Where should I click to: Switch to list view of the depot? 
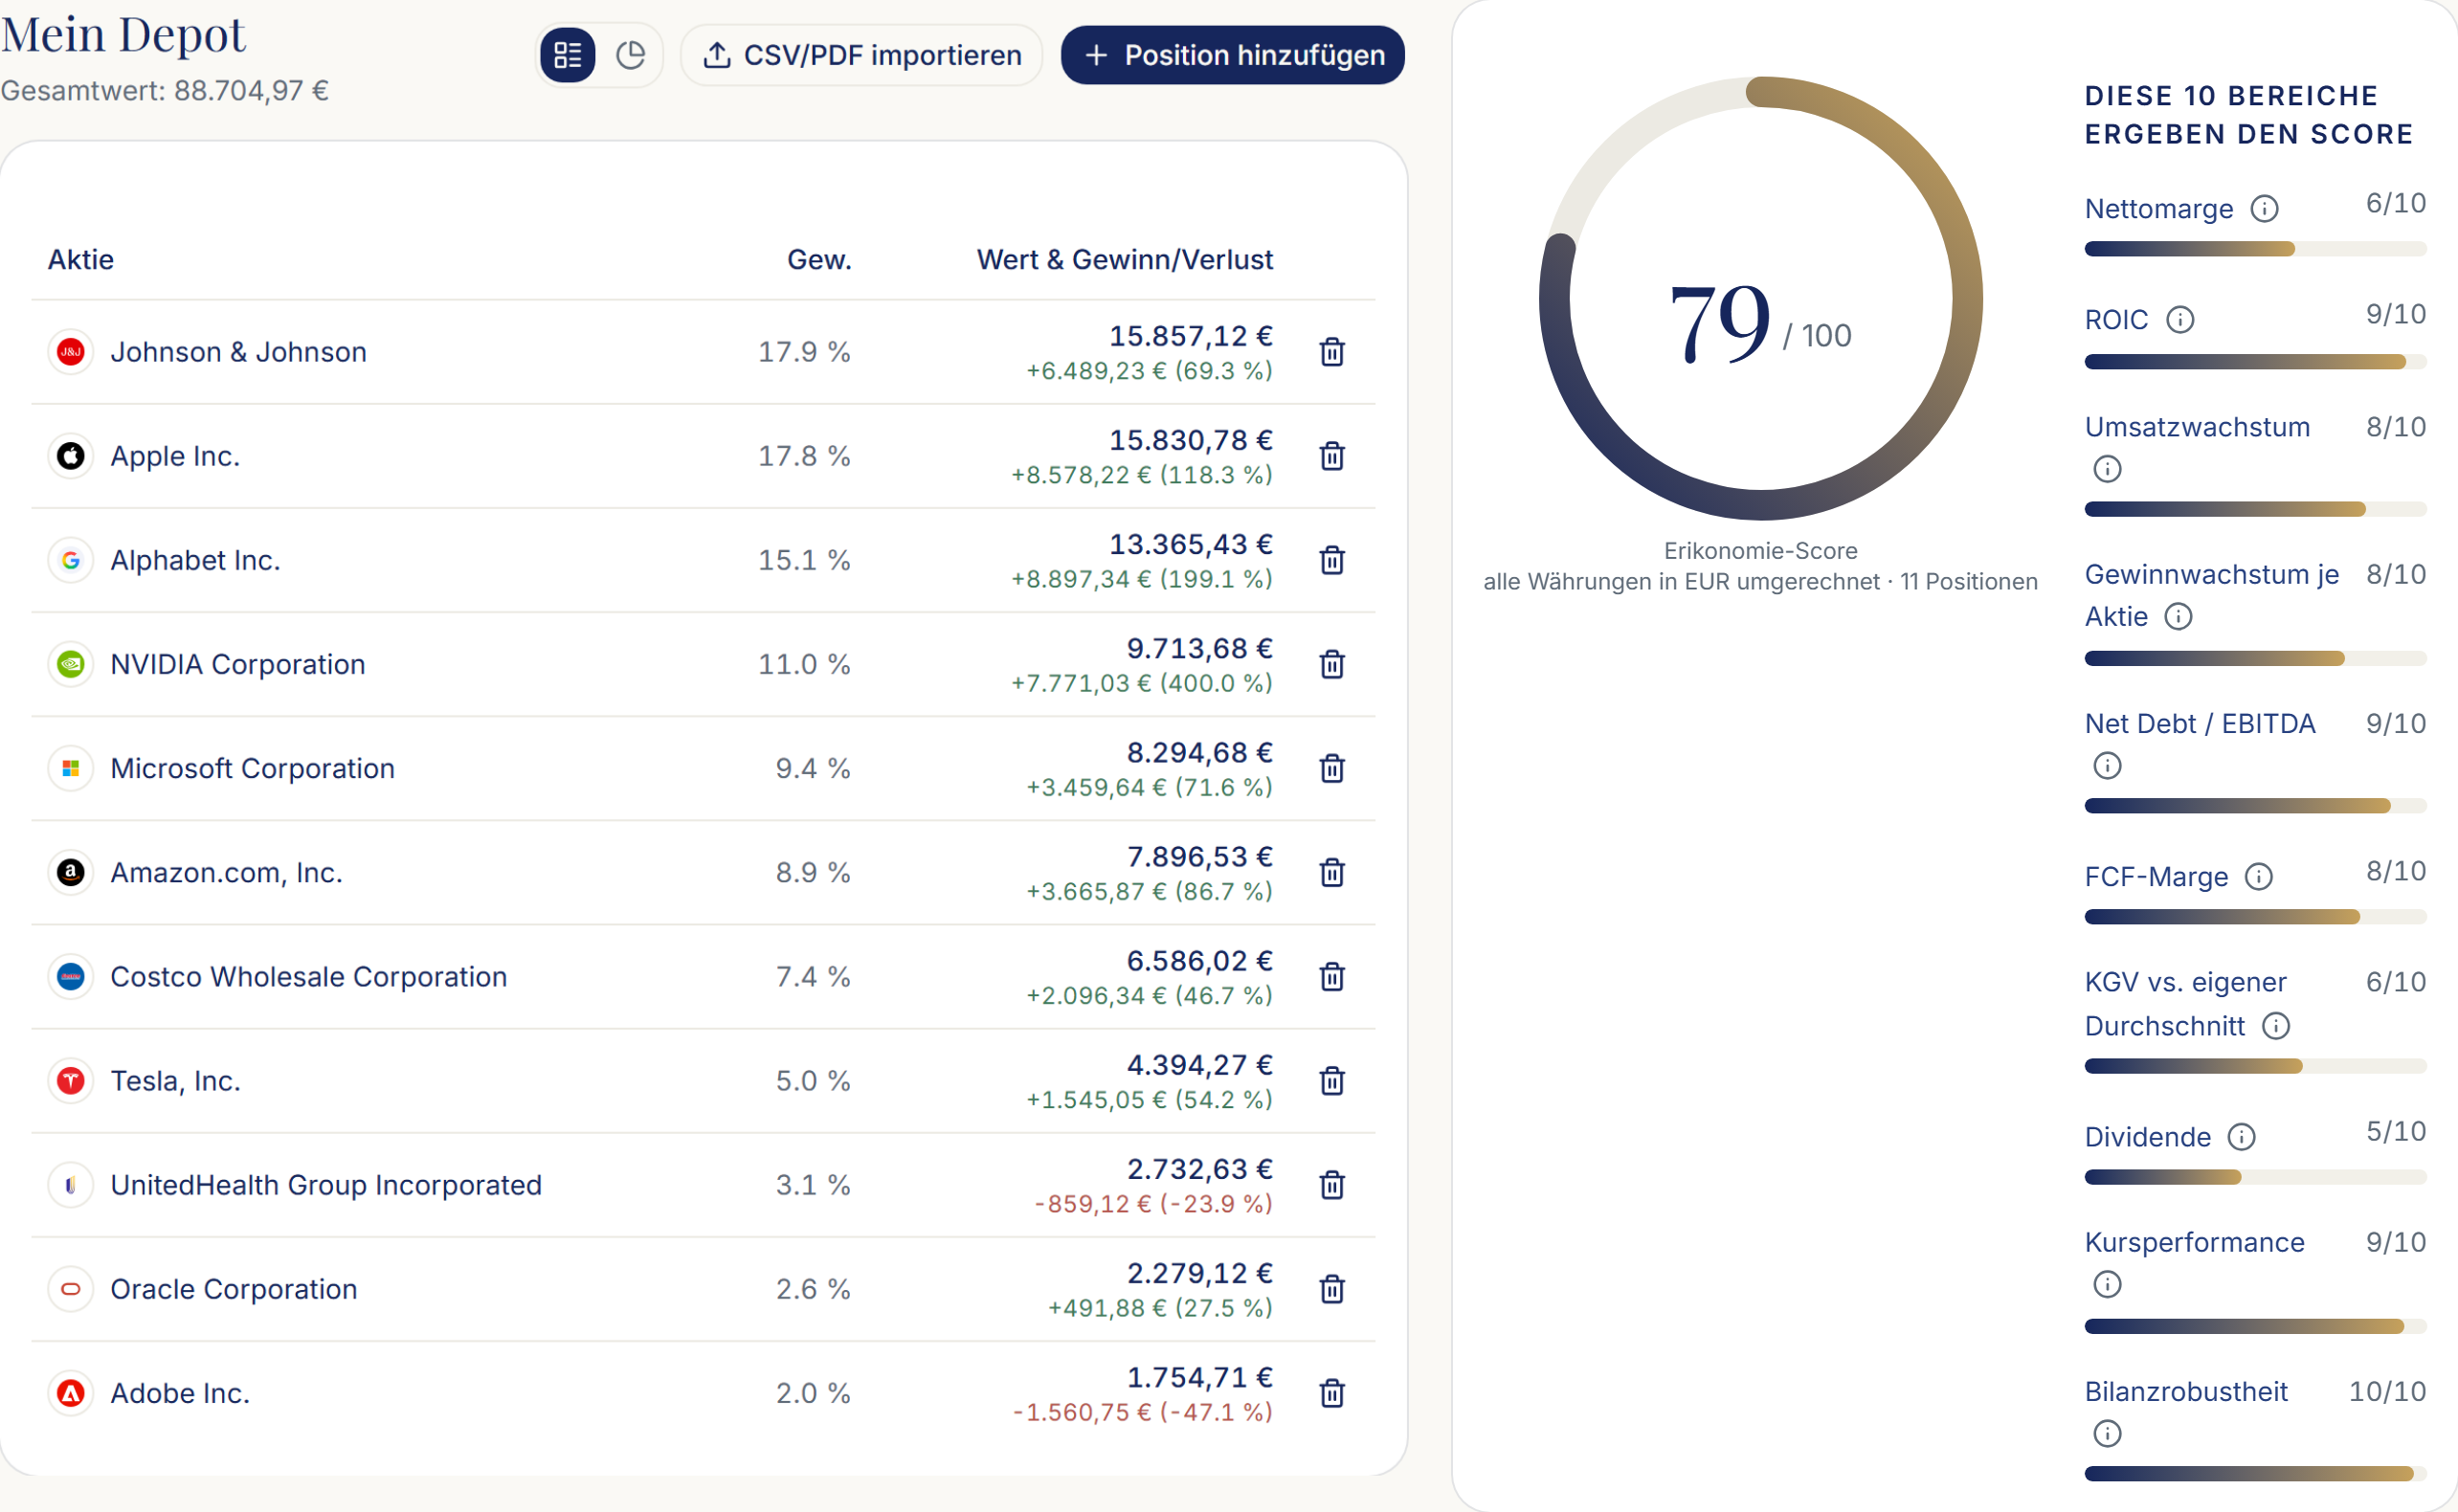(568, 55)
